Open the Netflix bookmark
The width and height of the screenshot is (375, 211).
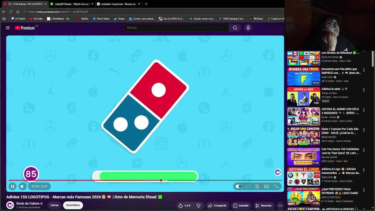tap(83, 19)
